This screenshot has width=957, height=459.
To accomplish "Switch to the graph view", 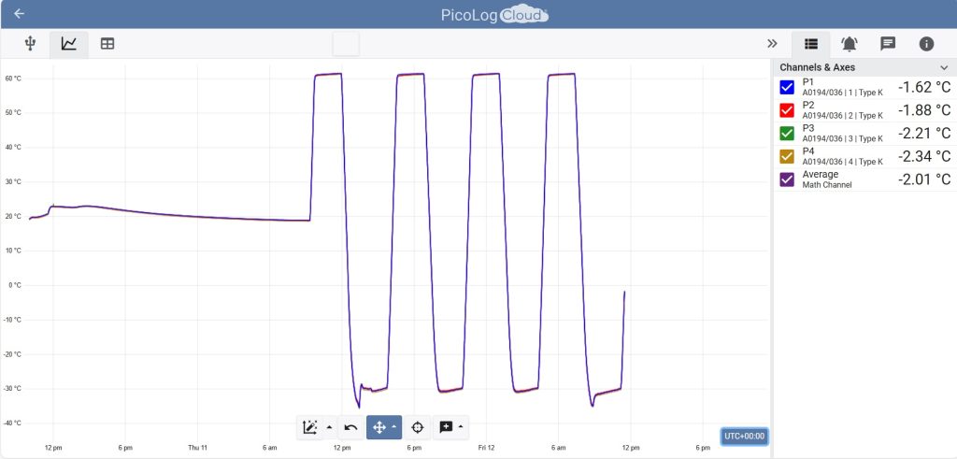I will click(69, 44).
